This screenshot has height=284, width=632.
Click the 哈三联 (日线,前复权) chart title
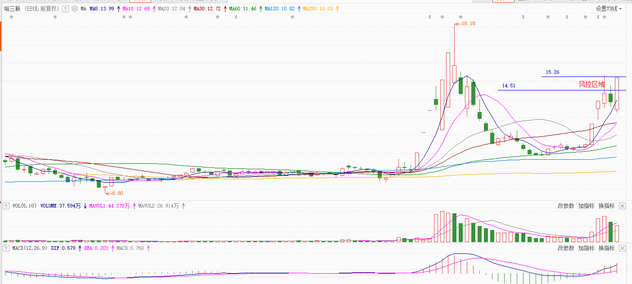tap(32, 9)
